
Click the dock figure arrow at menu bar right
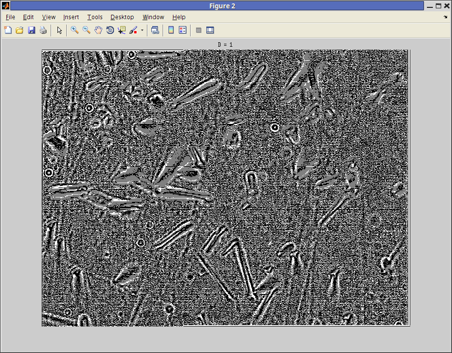(x=445, y=17)
